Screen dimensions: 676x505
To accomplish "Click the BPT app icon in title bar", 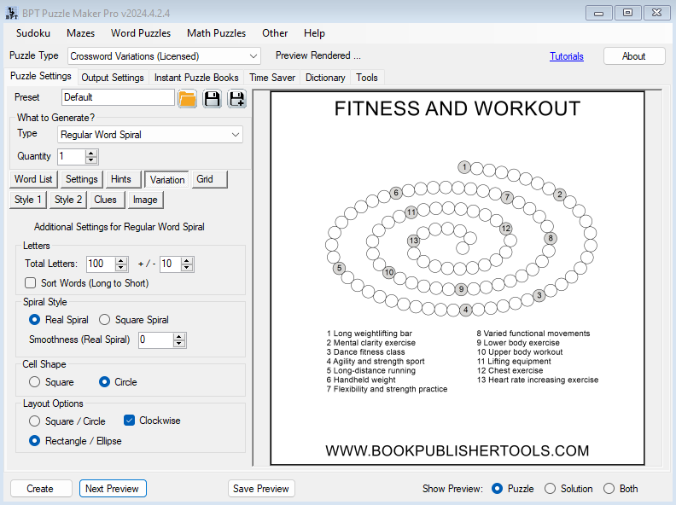I will [11, 12].
